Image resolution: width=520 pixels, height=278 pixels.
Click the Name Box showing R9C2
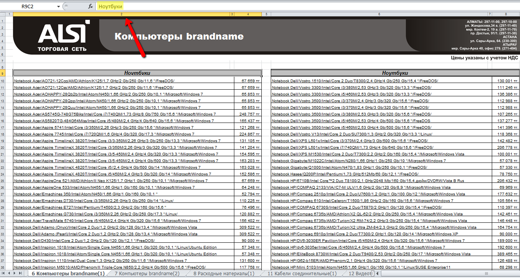coord(28,6)
